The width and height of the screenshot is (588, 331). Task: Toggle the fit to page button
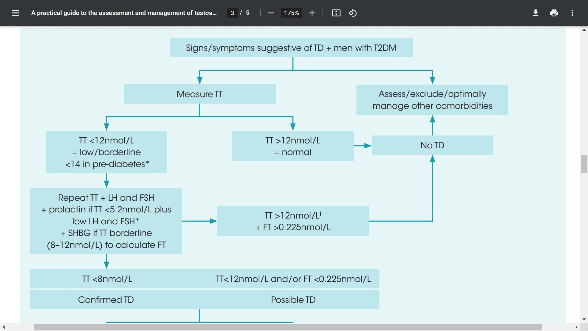coord(336,13)
